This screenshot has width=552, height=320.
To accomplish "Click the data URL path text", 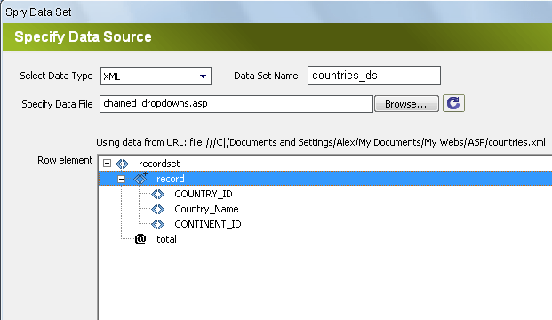I will [367, 142].
